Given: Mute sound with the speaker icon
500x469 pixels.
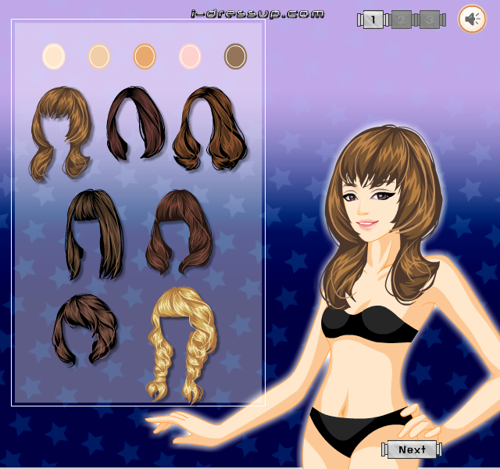Looking at the screenshot, I should pos(472,19).
